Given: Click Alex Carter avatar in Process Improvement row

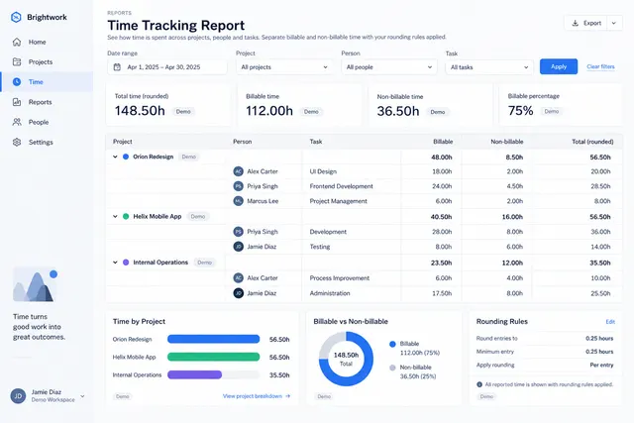Looking at the screenshot, I should (239, 277).
